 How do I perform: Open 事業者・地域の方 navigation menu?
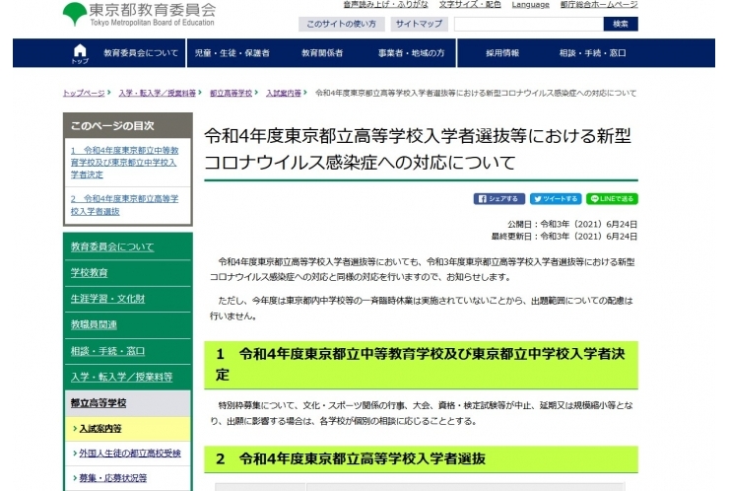tap(412, 53)
